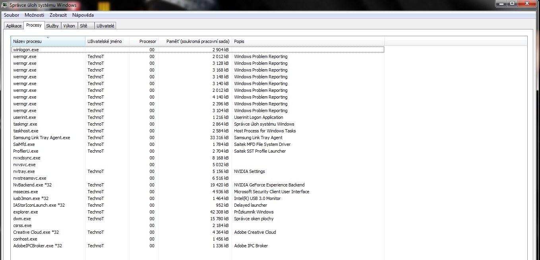
Task: Select Samsung Link Tray Agent.exe process
Action: coord(42,138)
